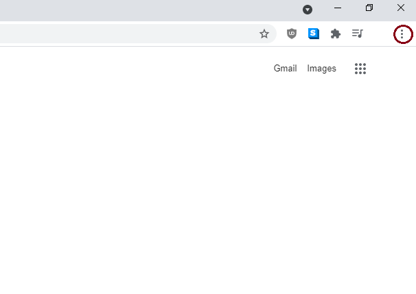Select the nine-dot apps icon beside Images
Image resolution: width=416 pixels, height=294 pixels.
[x=360, y=69]
